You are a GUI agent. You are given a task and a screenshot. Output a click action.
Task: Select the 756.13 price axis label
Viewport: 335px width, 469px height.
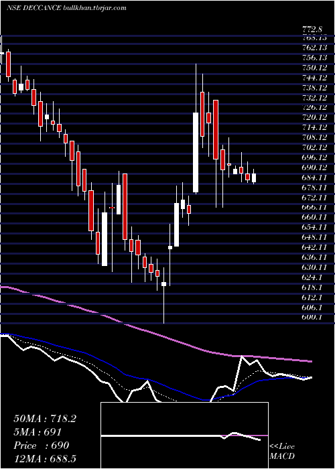pos(314,58)
